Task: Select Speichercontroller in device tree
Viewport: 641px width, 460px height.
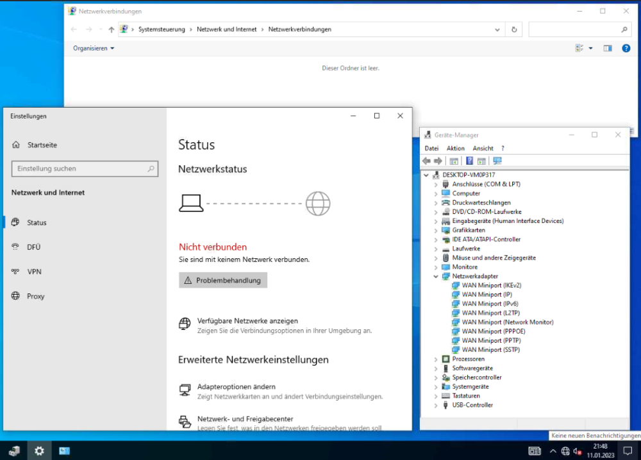Action: (477, 377)
